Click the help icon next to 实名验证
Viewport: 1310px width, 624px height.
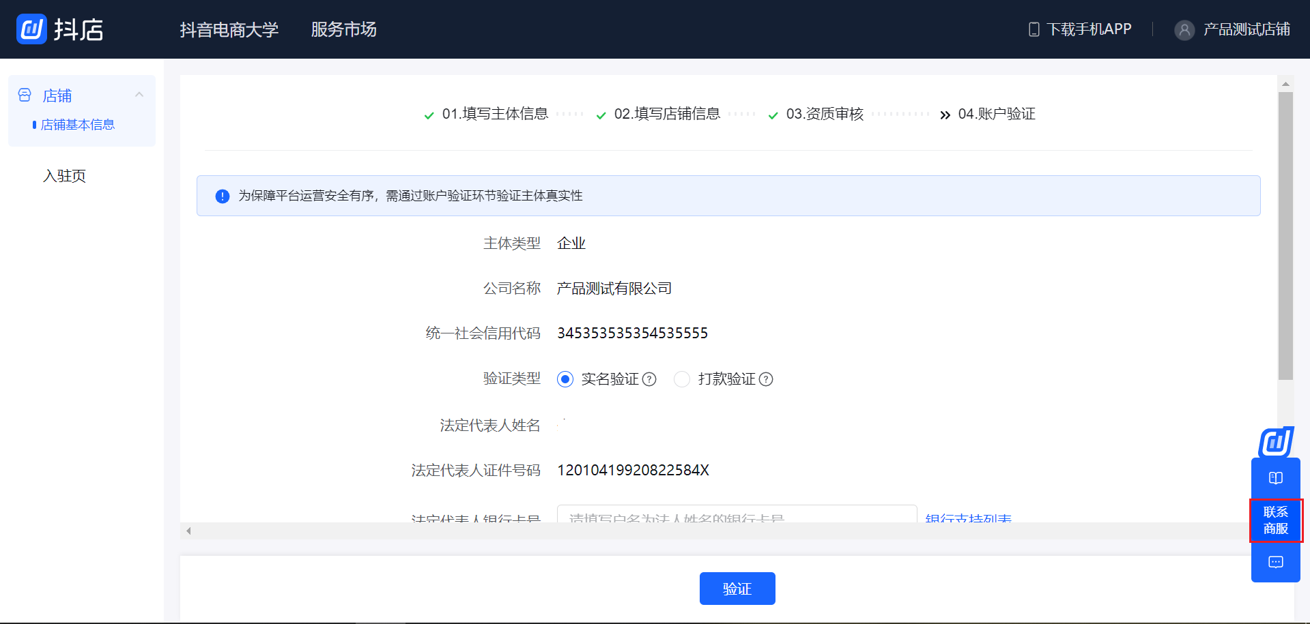pyautogui.click(x=649, y=379)
